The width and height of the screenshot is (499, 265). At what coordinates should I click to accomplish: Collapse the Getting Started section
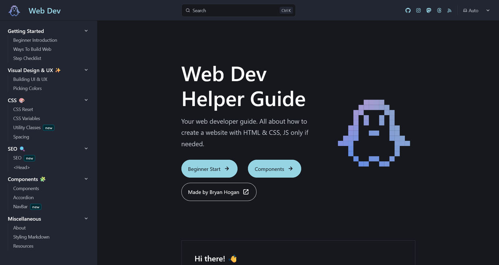point(86,31)
